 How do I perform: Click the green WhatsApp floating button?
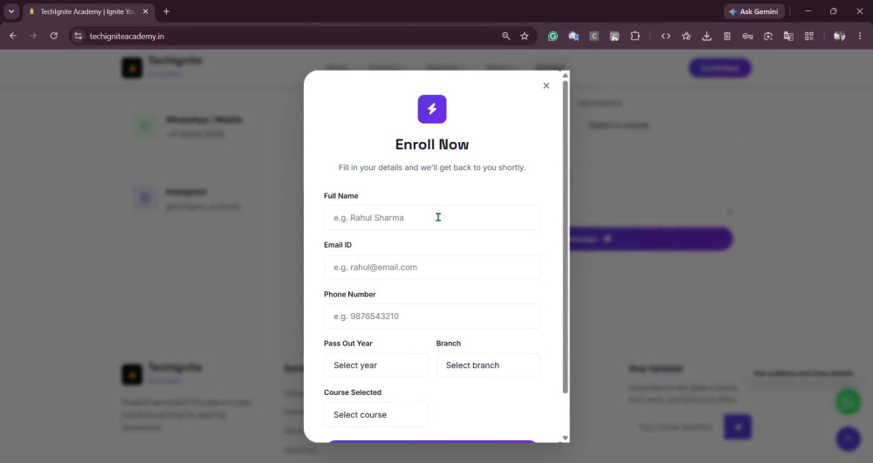coord(849,401)
